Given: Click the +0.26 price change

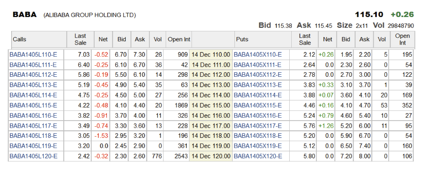Looking at the screenshot, I should 402,14.
